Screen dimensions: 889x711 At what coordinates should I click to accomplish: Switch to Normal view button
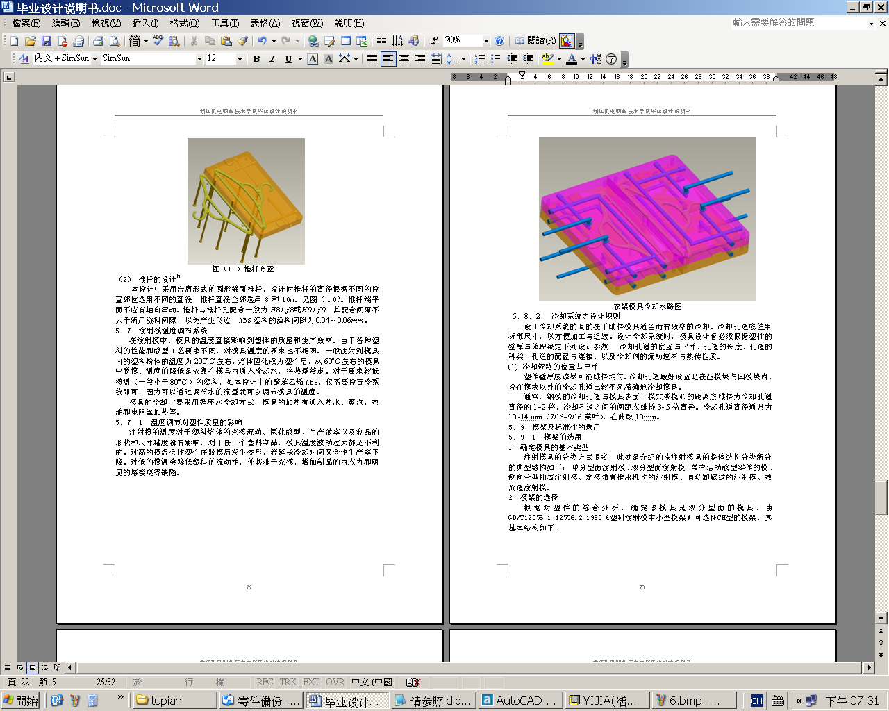(8, 667)
